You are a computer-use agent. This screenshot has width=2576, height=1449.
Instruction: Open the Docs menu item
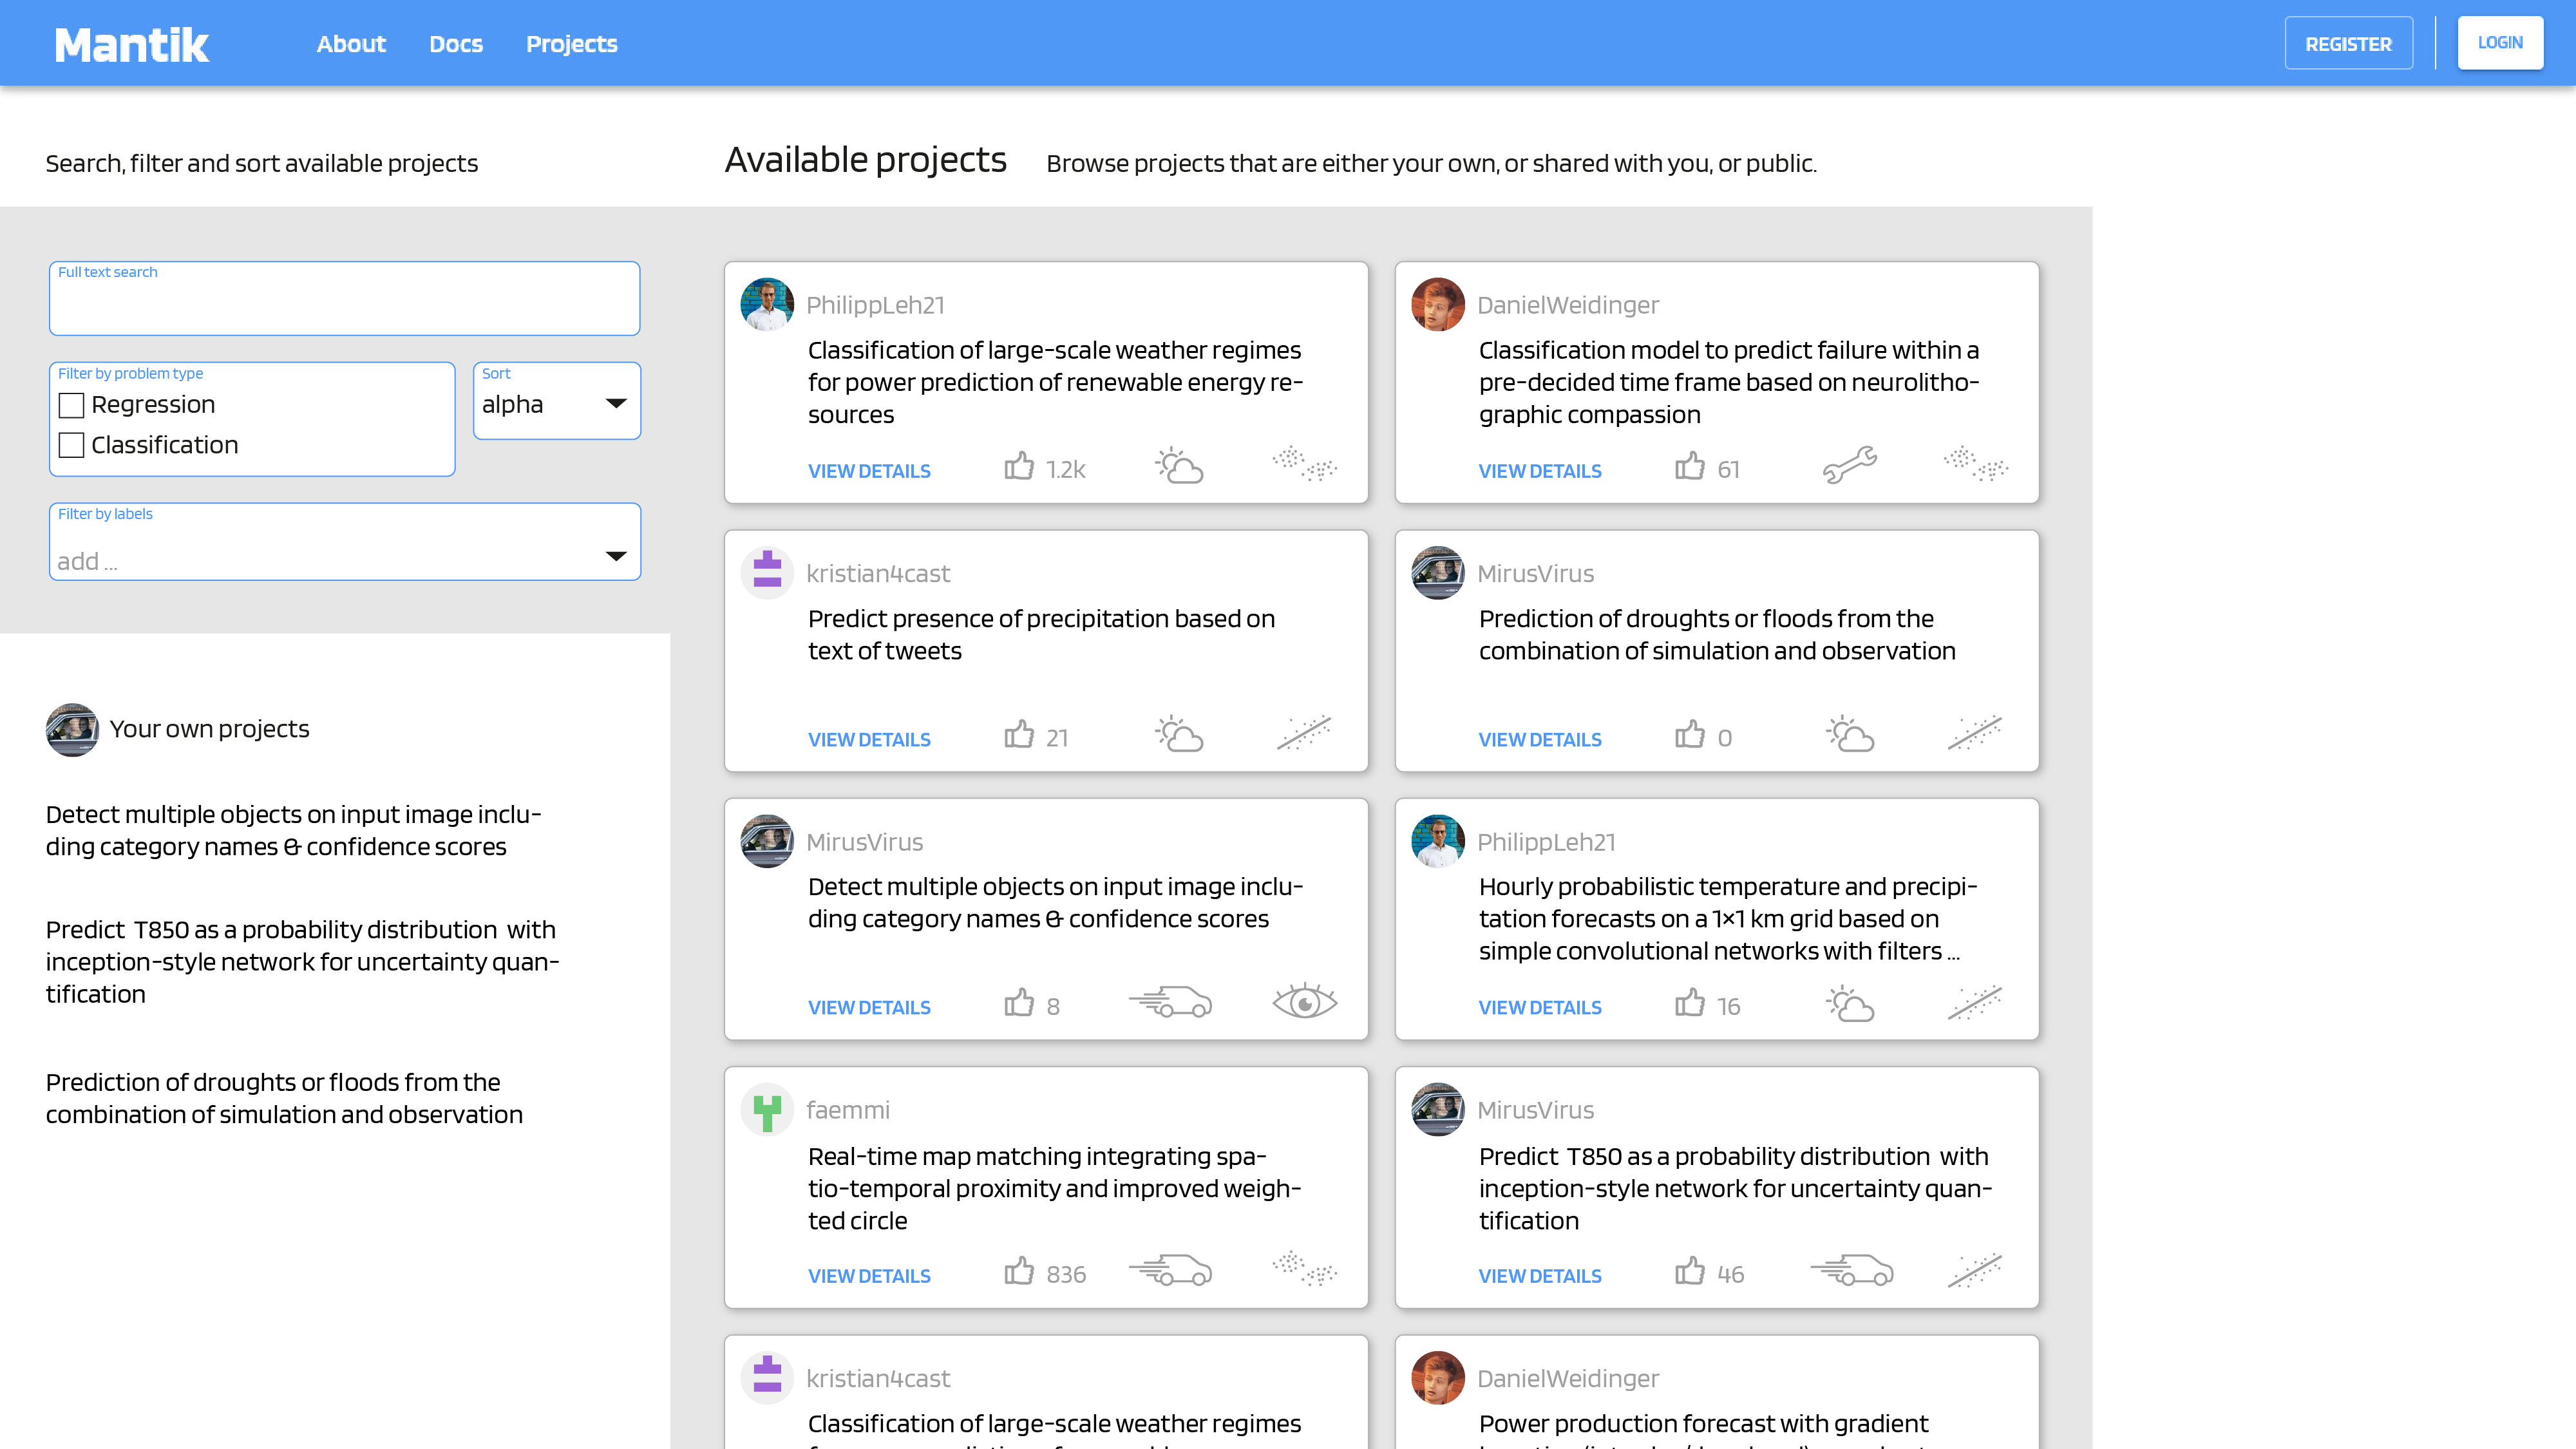(456, 43)
